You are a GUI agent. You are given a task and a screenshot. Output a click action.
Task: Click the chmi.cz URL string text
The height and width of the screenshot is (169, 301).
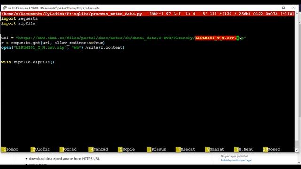tap(131, 38)
